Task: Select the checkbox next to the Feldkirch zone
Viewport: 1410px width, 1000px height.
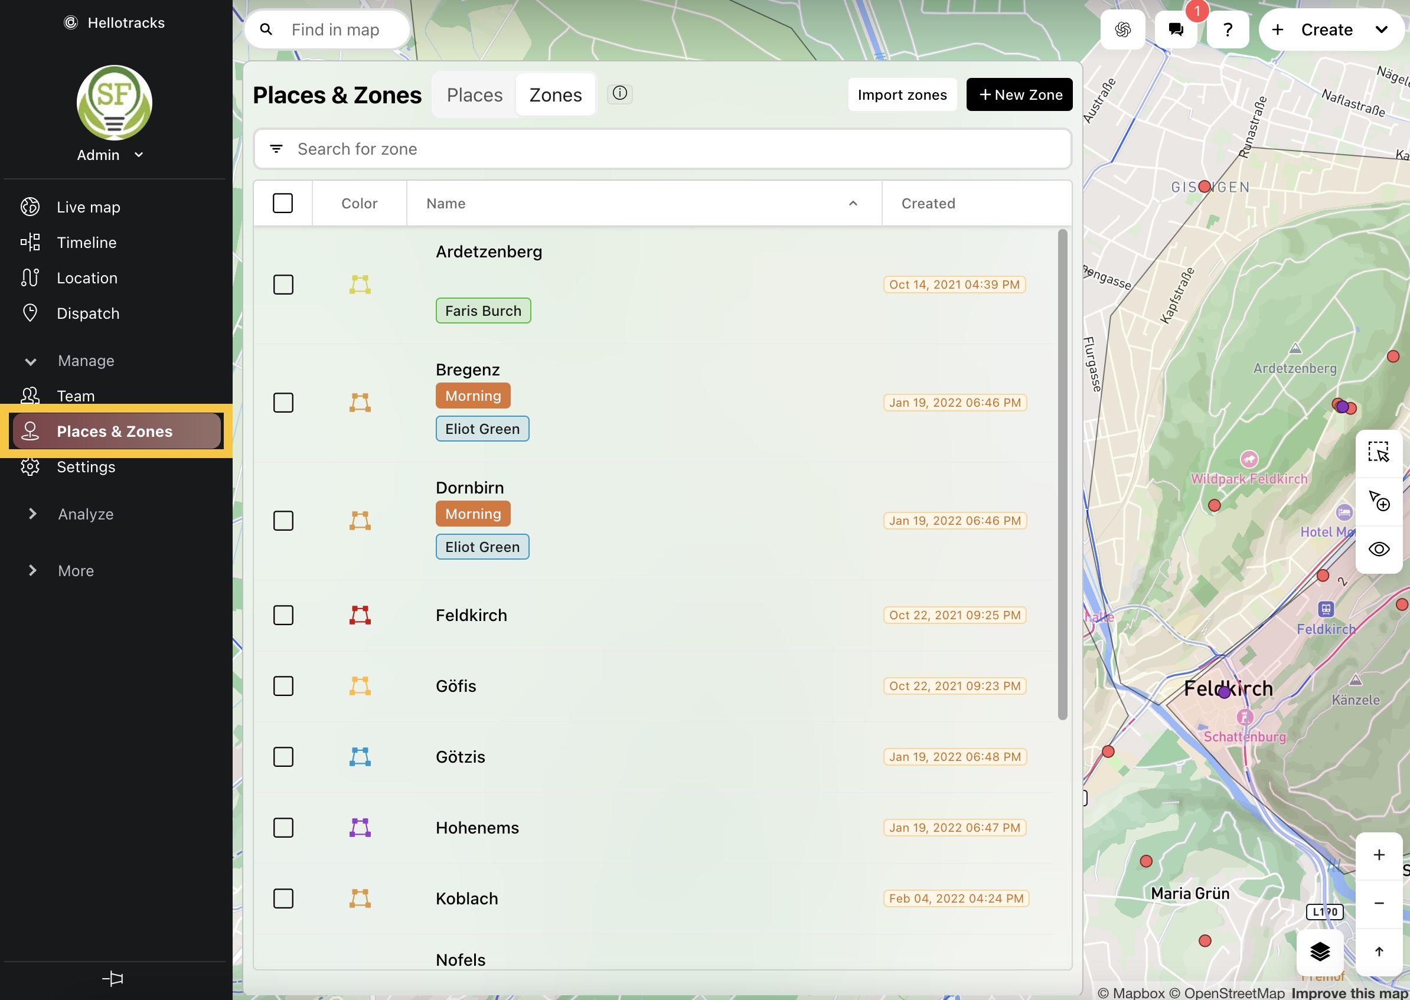Action: (x=283, y=615)
